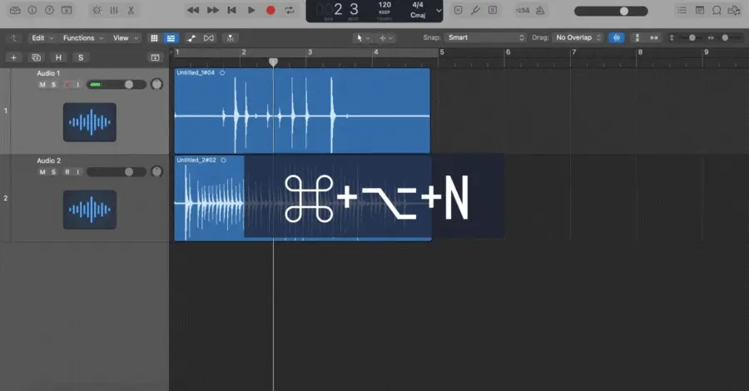Toggle input monitoring on Audio 1

78,85
